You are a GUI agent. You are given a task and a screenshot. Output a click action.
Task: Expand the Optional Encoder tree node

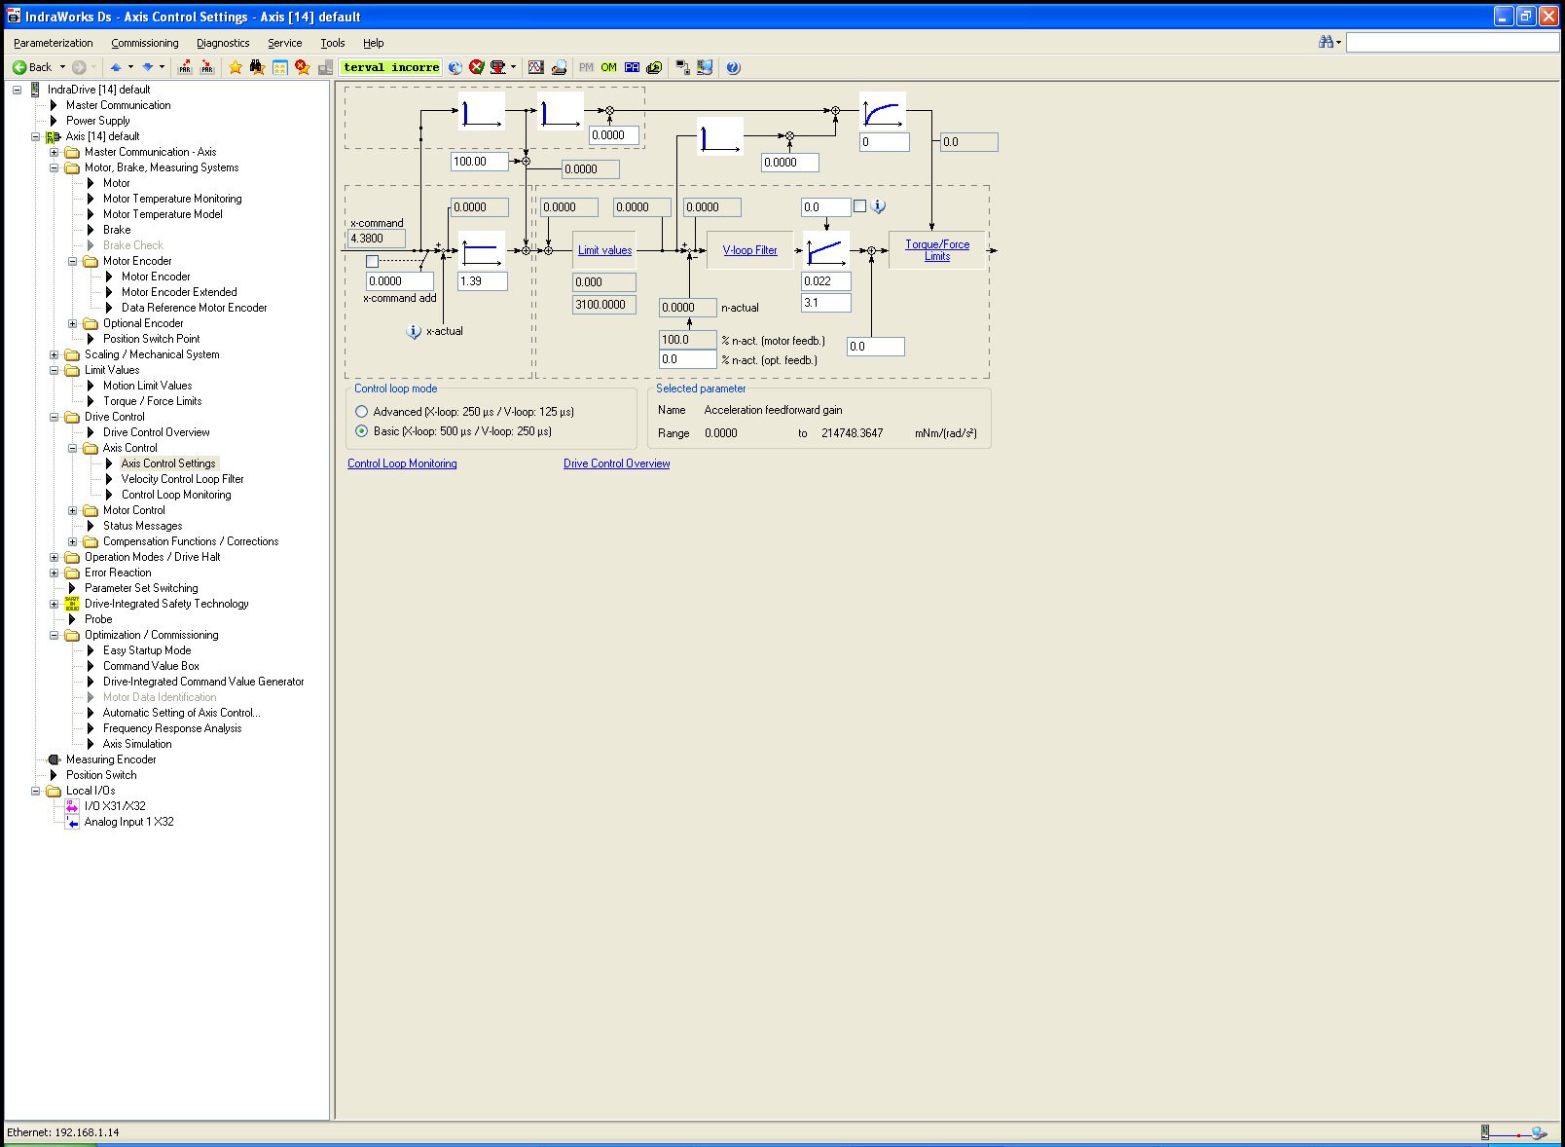pyautogui.click(x=73, y=323)
